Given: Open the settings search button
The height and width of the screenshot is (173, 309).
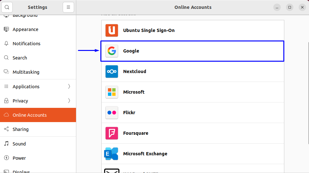Looking at the screenshot, I should (x=7, y=7).
